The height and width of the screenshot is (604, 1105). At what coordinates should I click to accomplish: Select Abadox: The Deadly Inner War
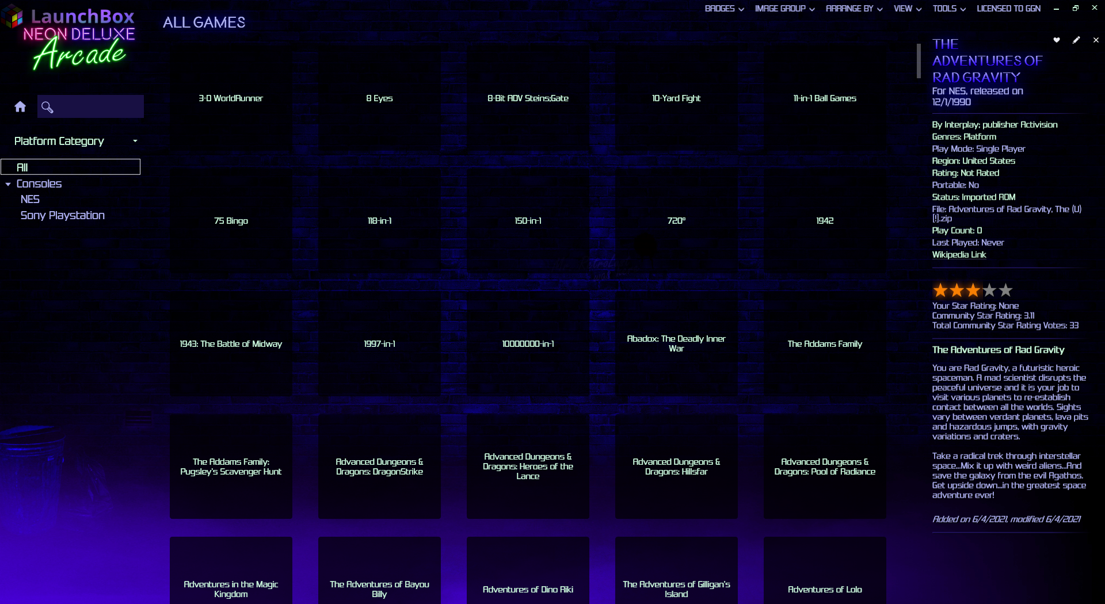coord(676,344)
